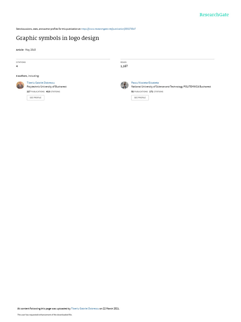The height and width of the screenshot is (322, 241).
Task: Click Pascu Nicoleta-Elisabeta's profile photo
Action: pos(124,85)
